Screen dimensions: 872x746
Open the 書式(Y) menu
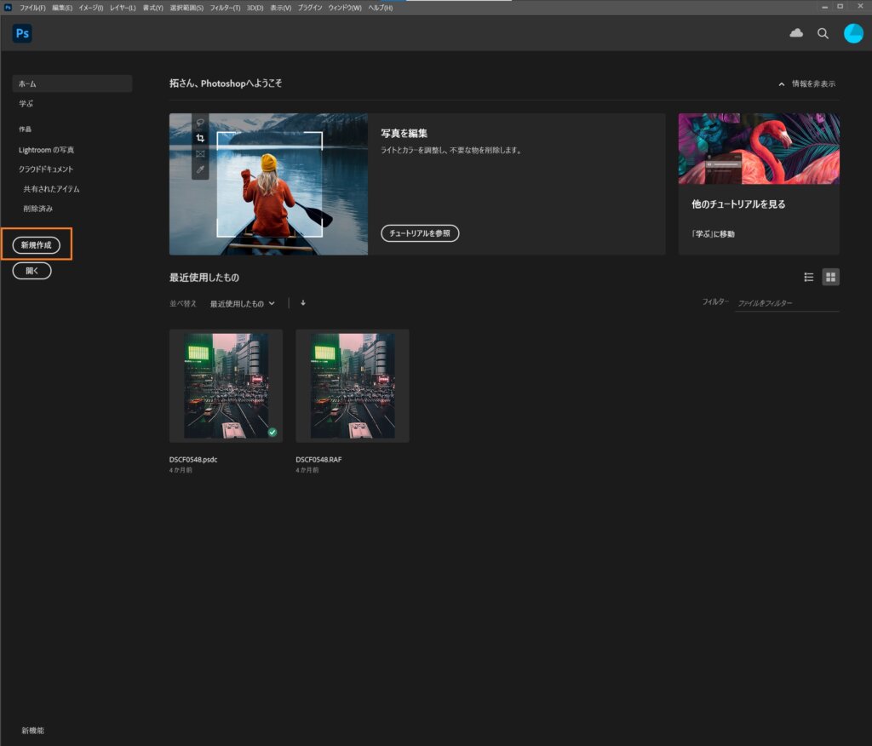tap(153, 8)
